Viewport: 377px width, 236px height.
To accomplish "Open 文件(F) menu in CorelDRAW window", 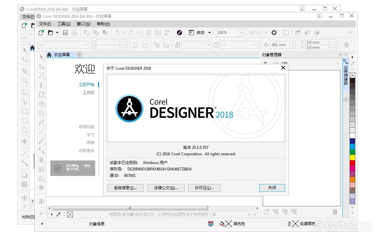I will point(28,16).
